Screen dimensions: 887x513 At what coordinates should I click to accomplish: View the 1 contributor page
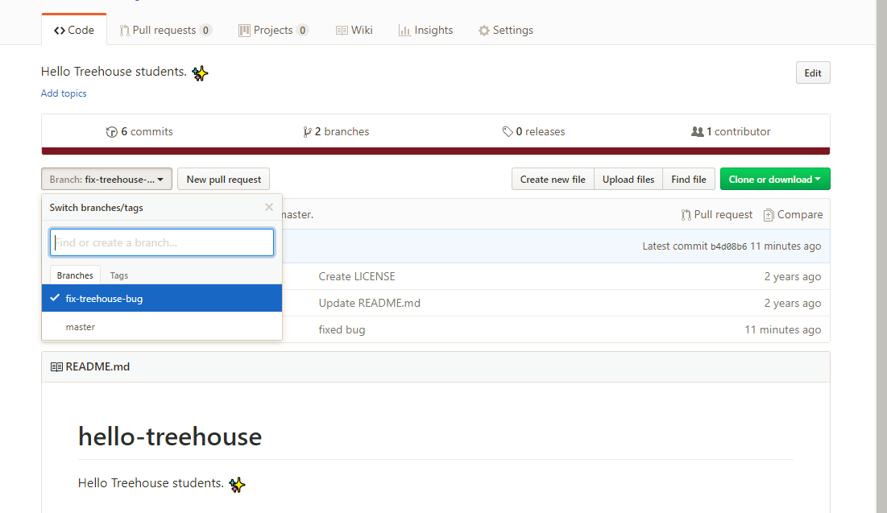[x=731, y=132]
